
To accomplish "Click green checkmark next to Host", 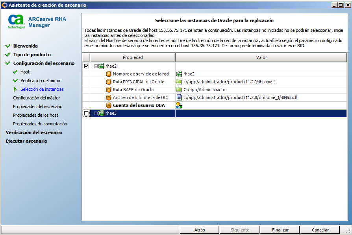I will [x=15, y=72].
